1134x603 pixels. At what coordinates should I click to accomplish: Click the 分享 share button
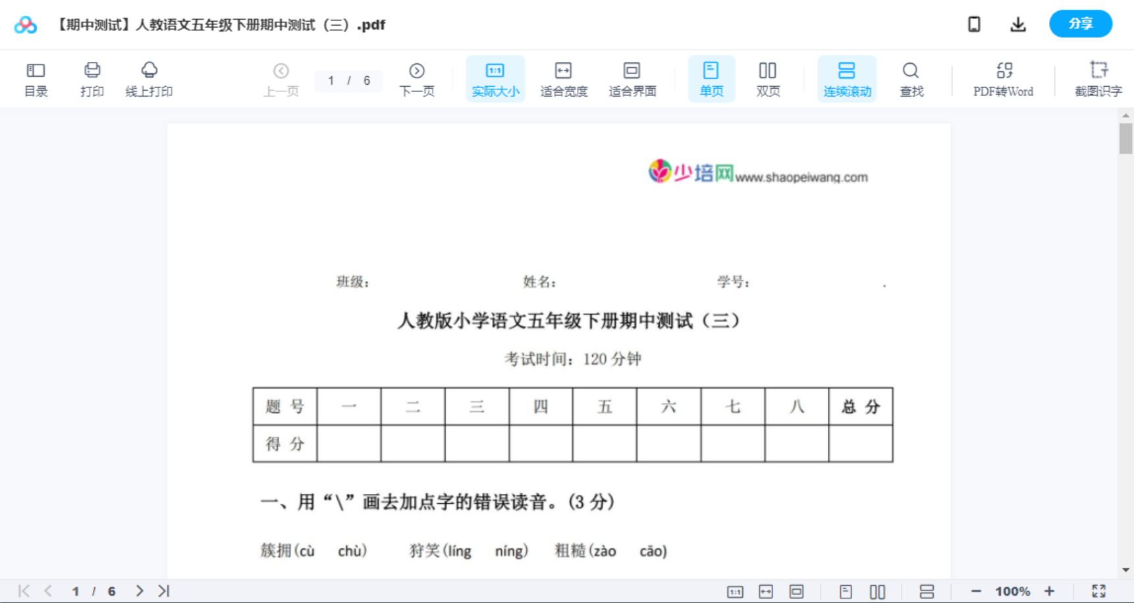tap(1080, 24)
